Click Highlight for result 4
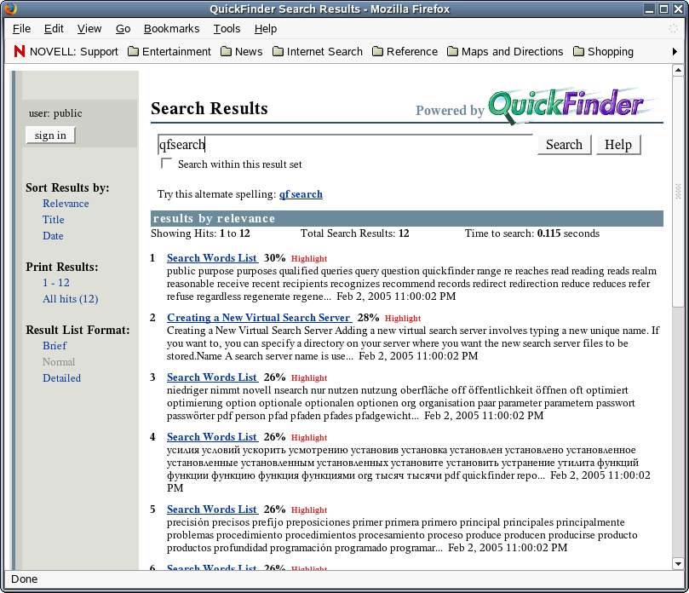This screenshot has height=593, width=689. pyautogui.click(x=309, y=438)
